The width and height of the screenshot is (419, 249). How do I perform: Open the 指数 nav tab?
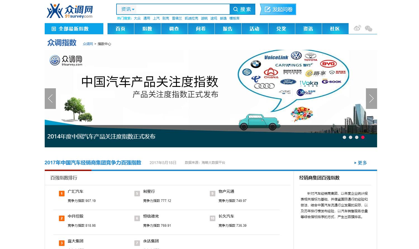[x=147, y=29]
